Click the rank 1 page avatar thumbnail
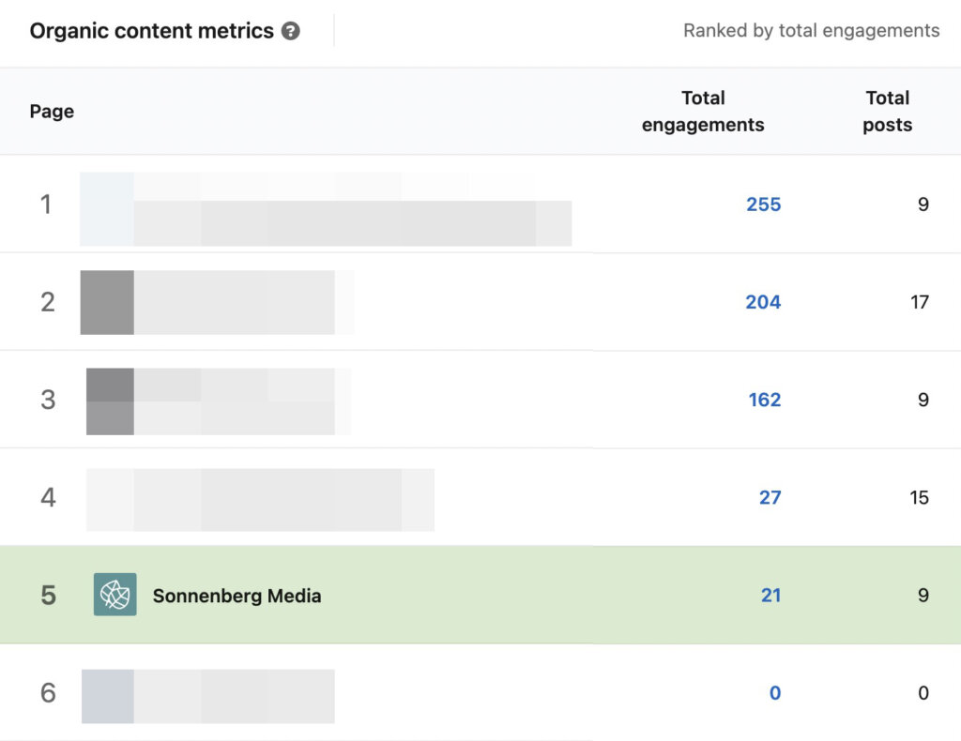961x741 pixels. click(x=106, y=204)
